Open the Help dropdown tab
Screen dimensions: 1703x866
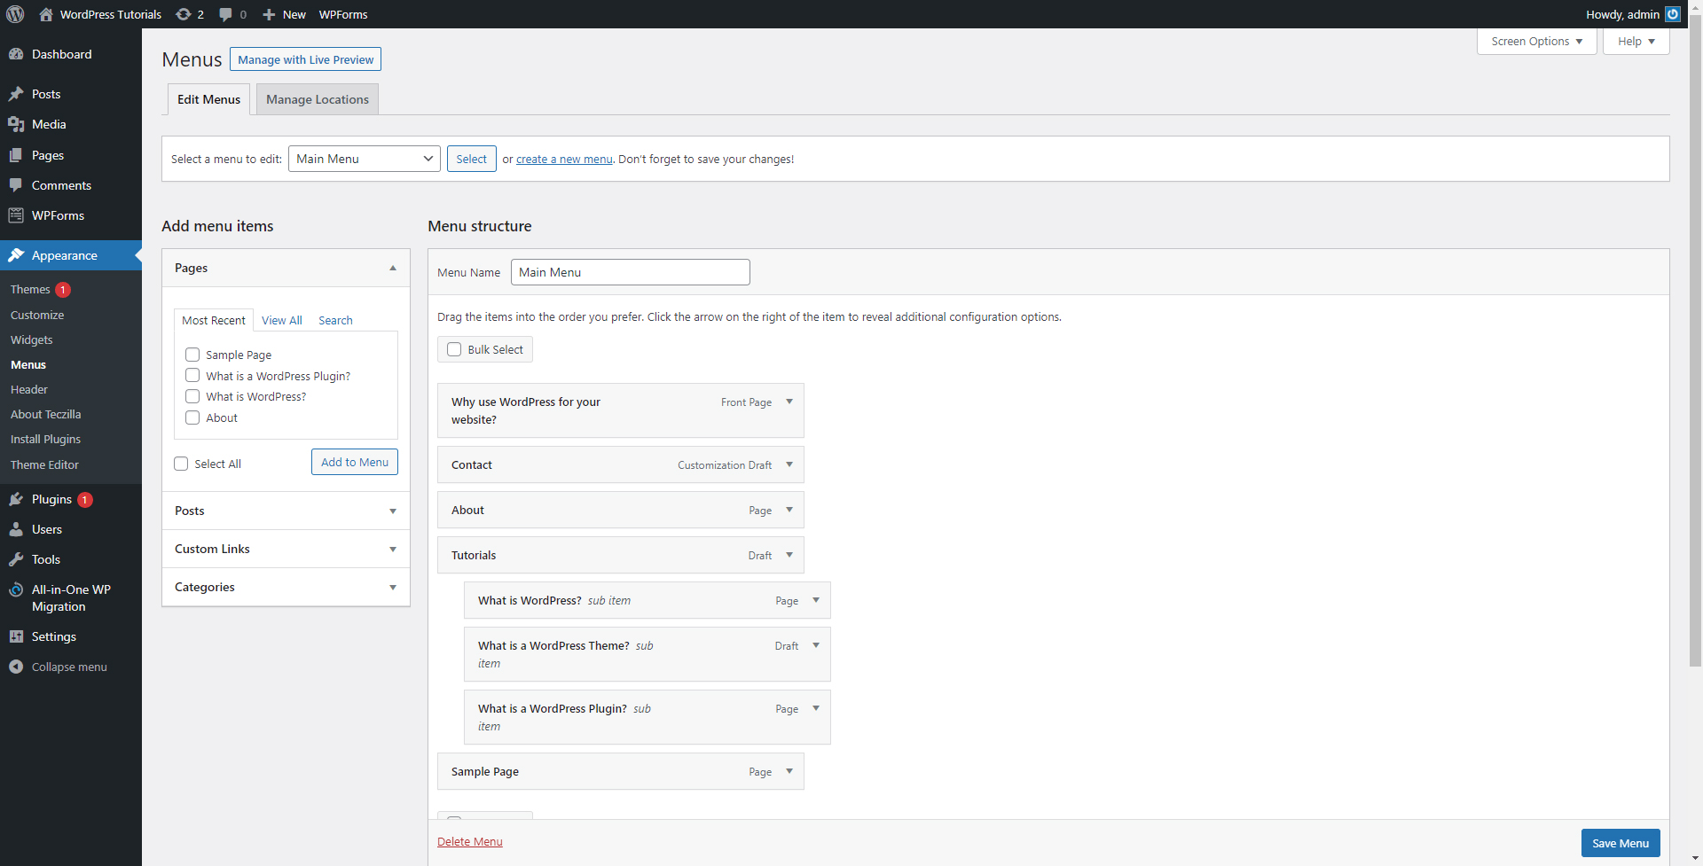pyautogui.click(x=1636, y=42)
